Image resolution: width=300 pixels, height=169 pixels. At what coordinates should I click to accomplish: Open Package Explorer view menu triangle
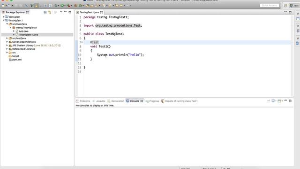[61, 12]
